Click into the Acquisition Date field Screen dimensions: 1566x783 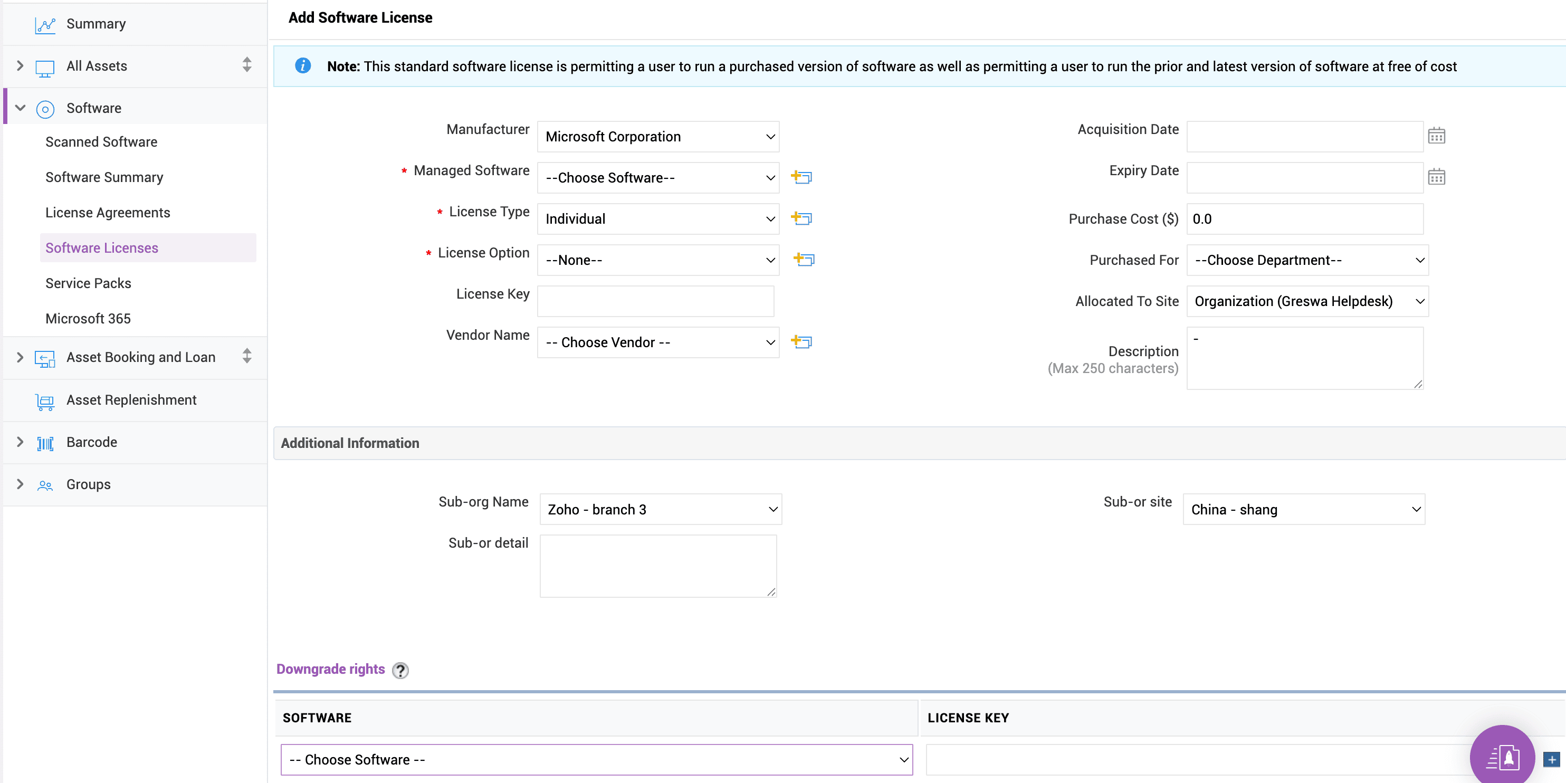tap(1305, 136)
